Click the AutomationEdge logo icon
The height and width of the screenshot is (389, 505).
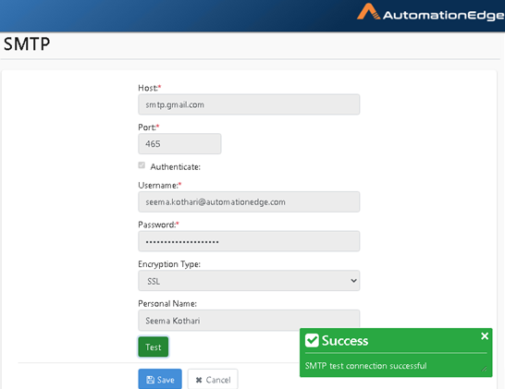pyautogui.click(x=368, y=12)
